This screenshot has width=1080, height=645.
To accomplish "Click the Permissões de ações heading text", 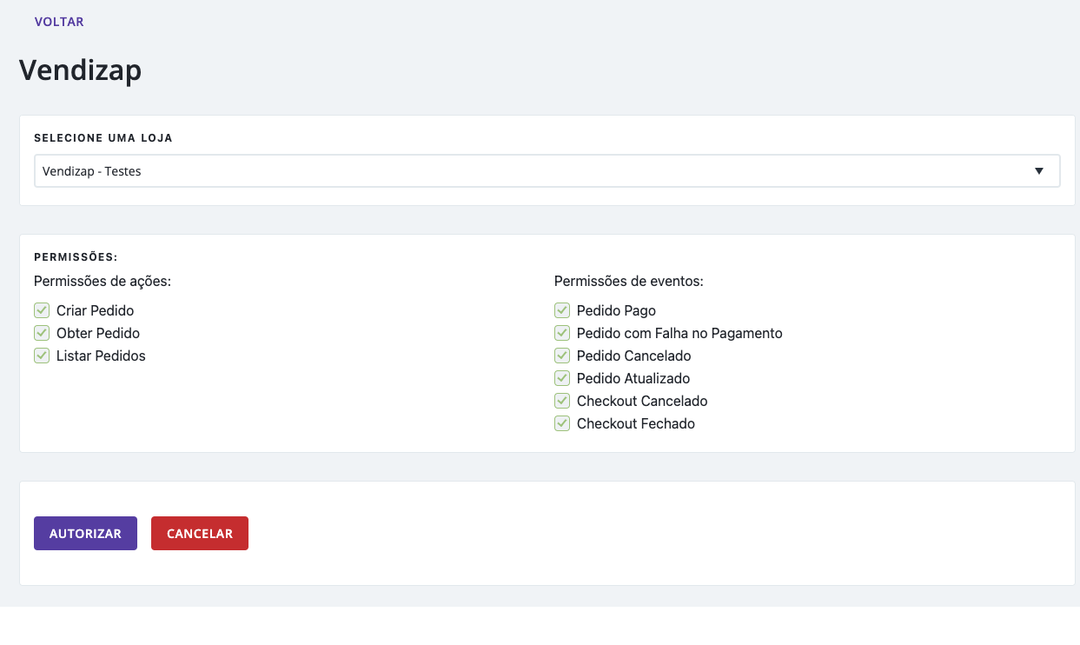I will (x=103, y=282).
